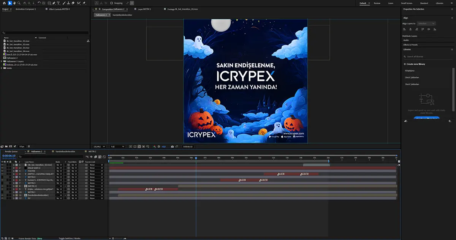Toggle visibility of METİN 3 layer
The height and width of the screenshot is (240, 456).
[2, 183]
